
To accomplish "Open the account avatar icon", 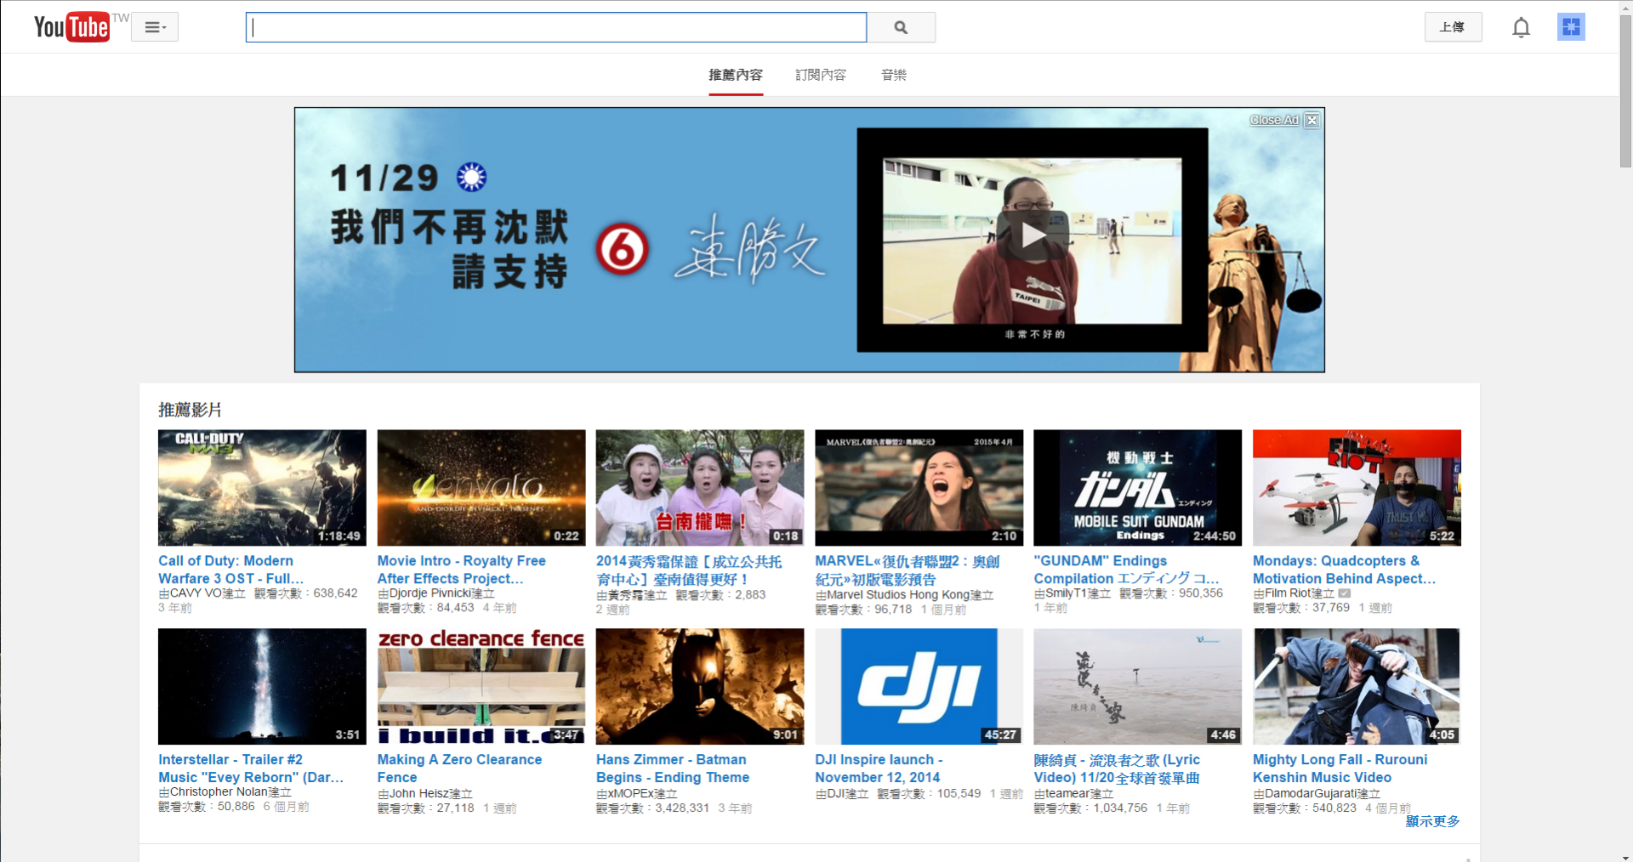I will [x=1571, y=27].
